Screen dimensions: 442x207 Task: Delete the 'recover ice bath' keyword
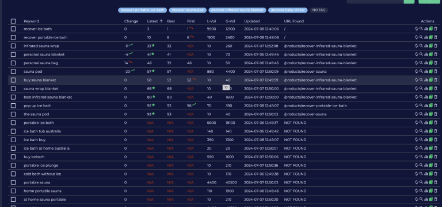pos(436,29)
